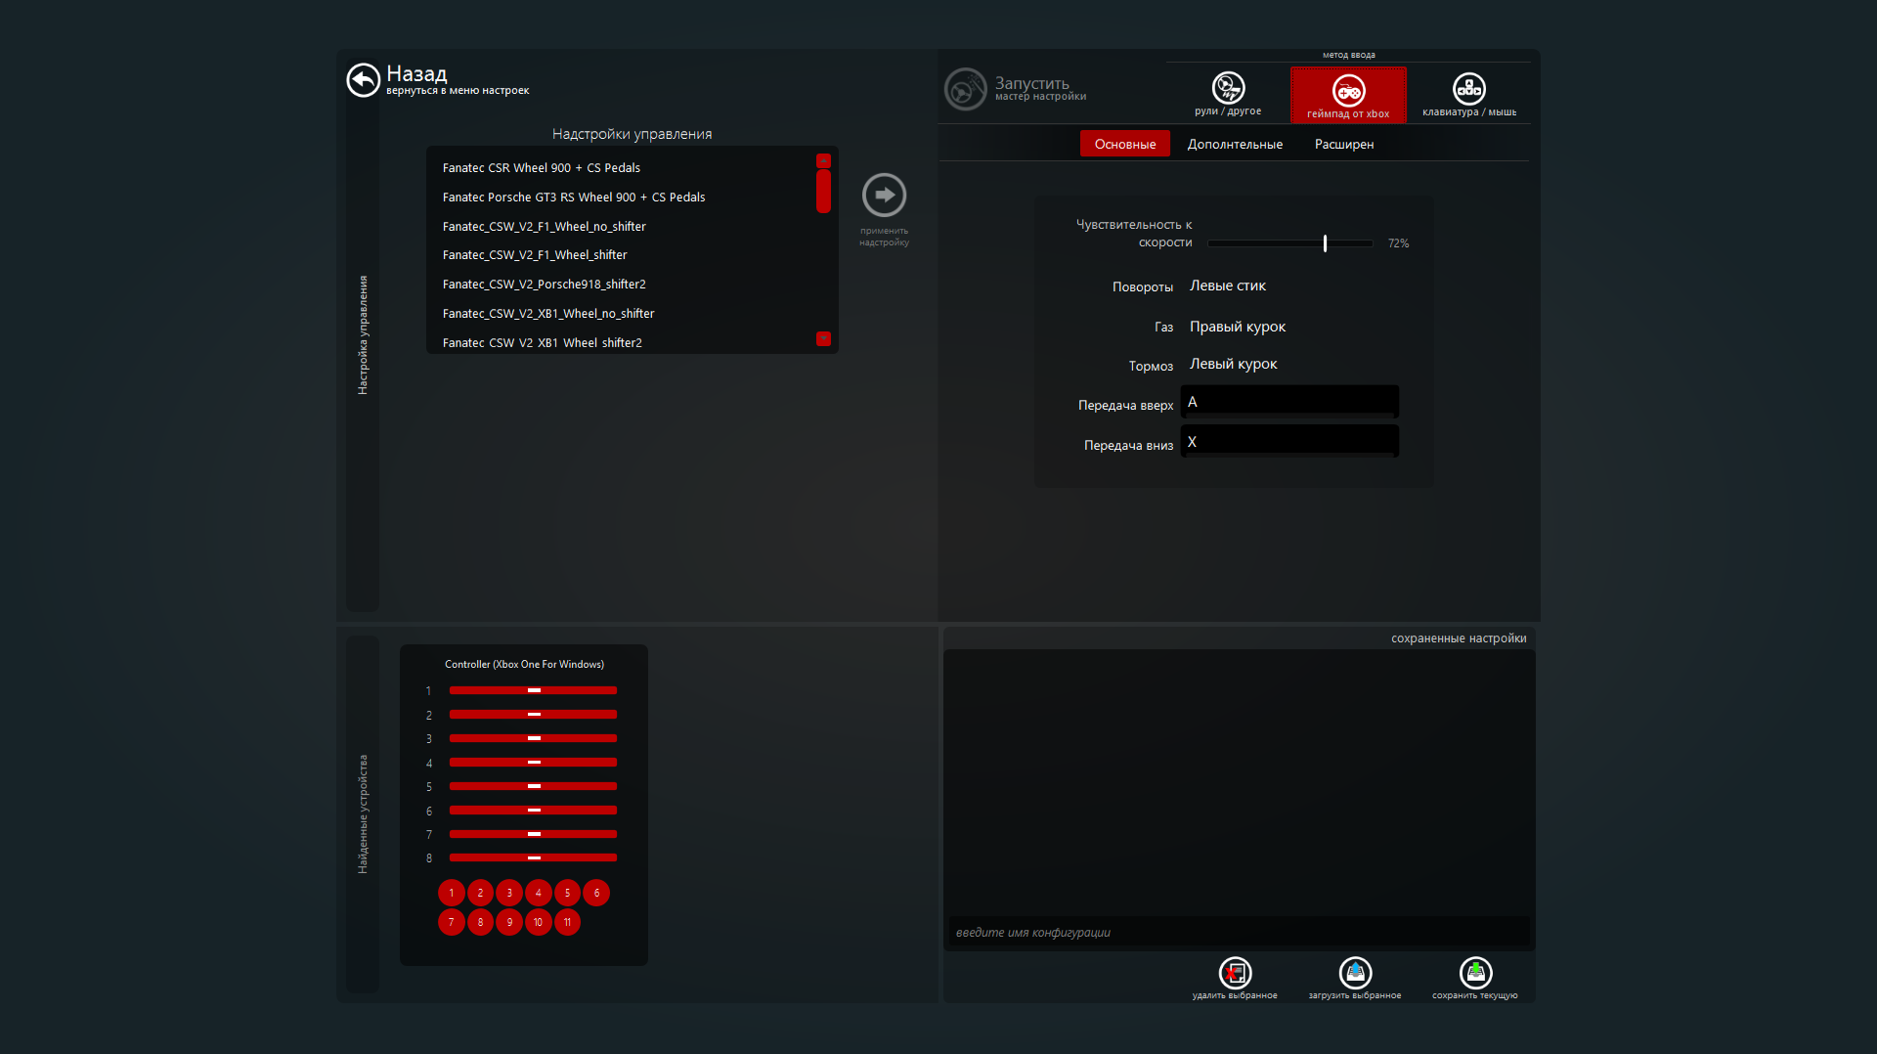The height and width of the screenshot is (1054, 1877).
Task: Click controller button indicator 6
Action: coord(596,893)
